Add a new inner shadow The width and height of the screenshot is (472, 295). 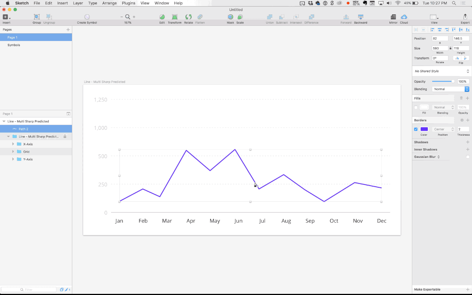[468, 149]
